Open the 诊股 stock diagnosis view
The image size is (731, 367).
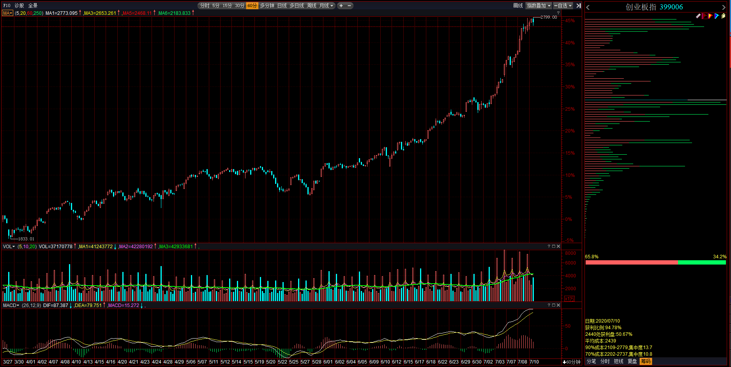(x=19, y=6)
